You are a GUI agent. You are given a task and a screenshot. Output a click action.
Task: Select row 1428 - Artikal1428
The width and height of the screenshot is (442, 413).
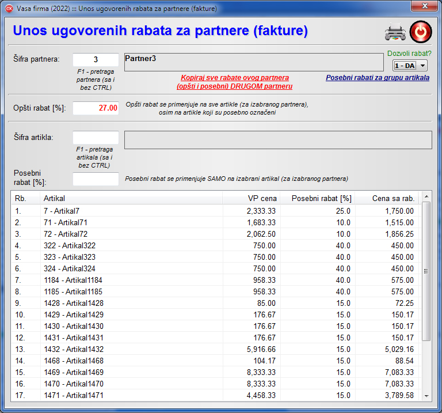216,303
